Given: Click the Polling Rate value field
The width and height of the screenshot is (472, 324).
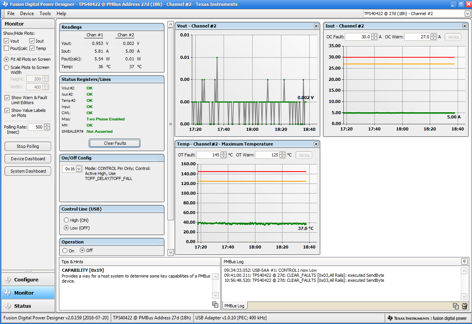Looking at the screenshot, I should 36,127.
